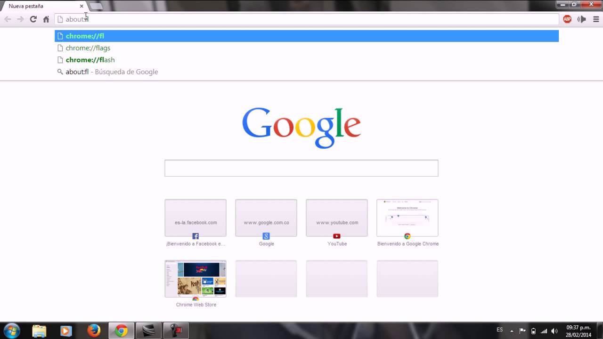Open the Adblock Plus extension icon

tap(567, 19)
